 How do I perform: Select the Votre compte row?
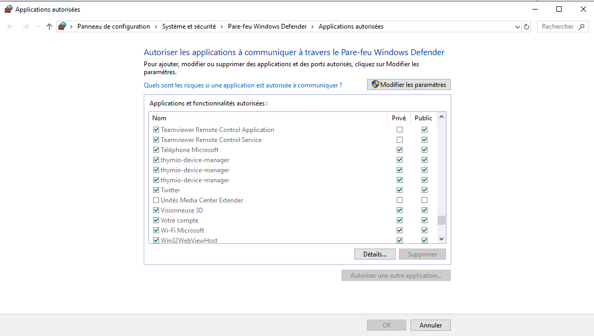[294, 220]
